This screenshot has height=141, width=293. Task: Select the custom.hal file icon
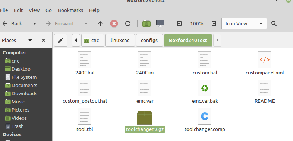point(205,60)
